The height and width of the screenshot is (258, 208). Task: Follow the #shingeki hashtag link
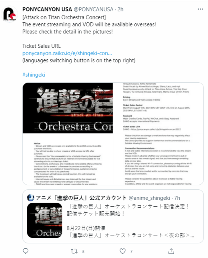pyautogui.click(x=34, y=75)
